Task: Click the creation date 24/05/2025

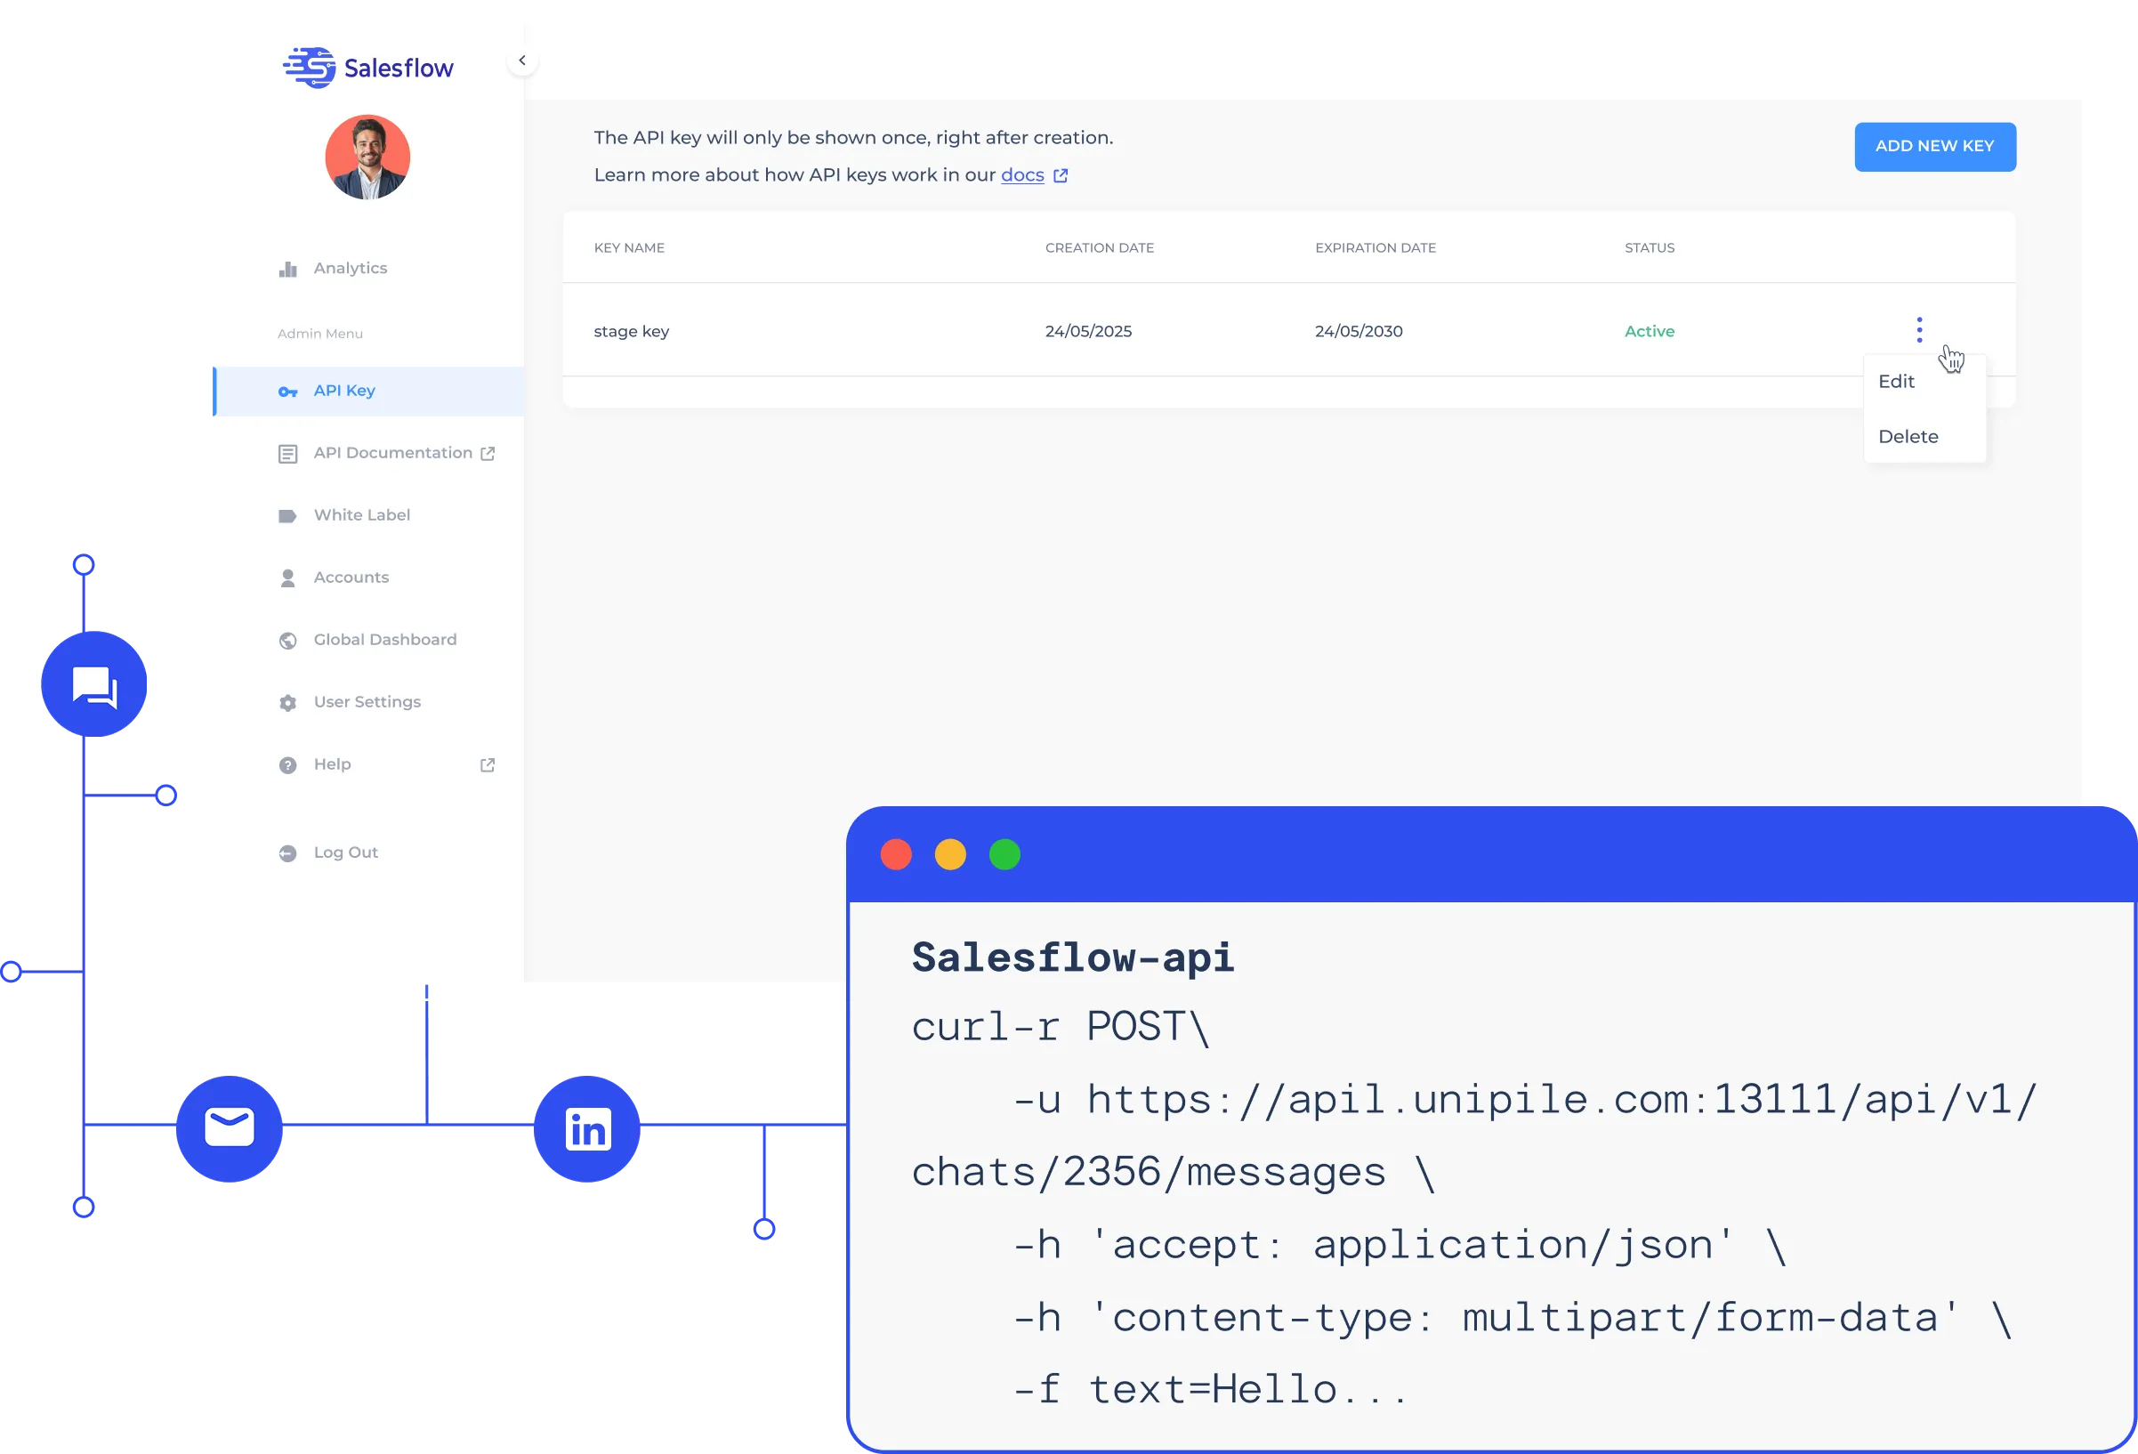Action: coord(1088,331)
